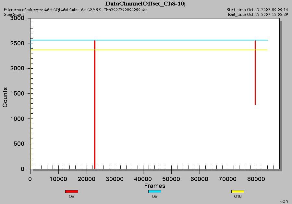The width and height of the screenshot is (292, 204).
Task: Click the 70000 x-axis tick label
Action: click(x=227, y=179)
